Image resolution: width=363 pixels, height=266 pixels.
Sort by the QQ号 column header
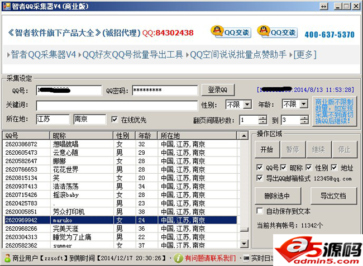coord(26,135)
